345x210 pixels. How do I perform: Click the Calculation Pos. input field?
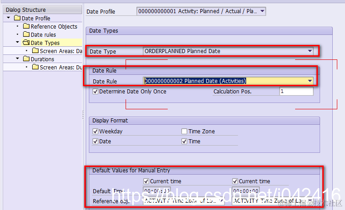(x=296, y=91)
